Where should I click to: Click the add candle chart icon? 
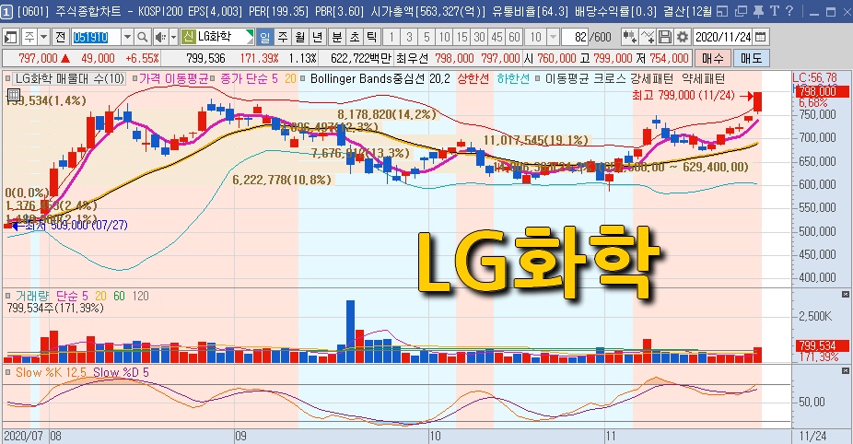[629, 37]
